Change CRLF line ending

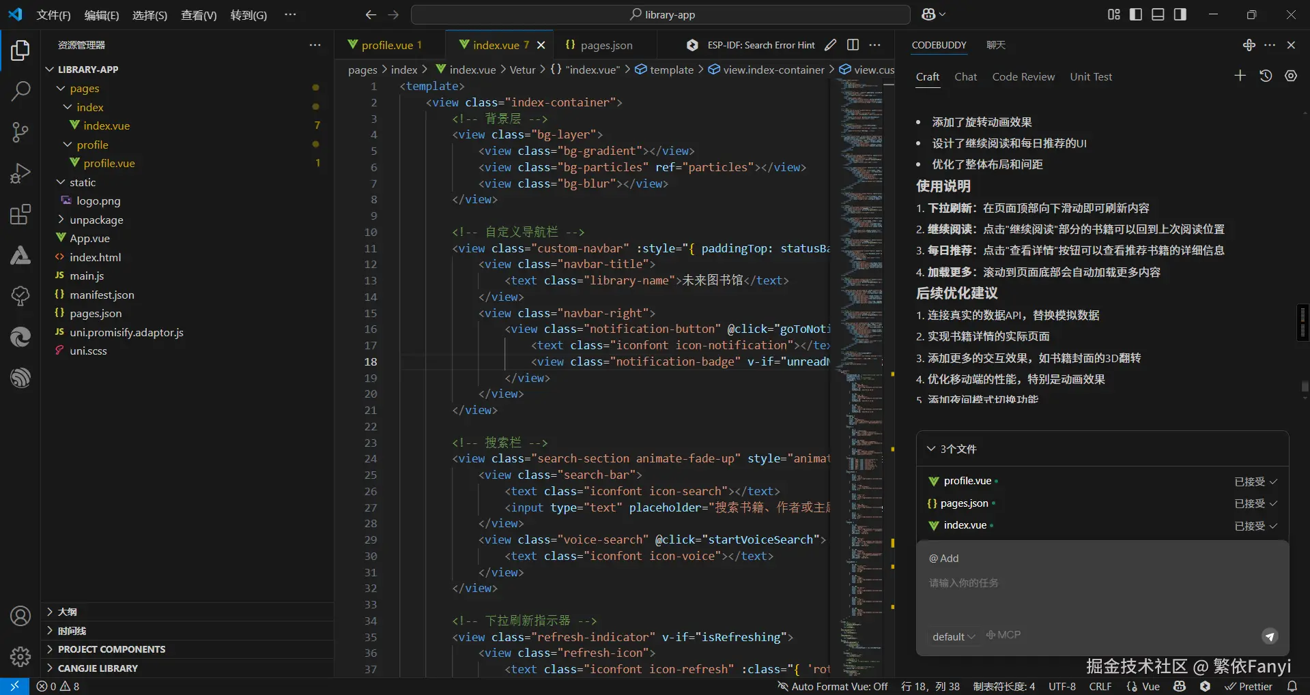[x=1100, y=686]
